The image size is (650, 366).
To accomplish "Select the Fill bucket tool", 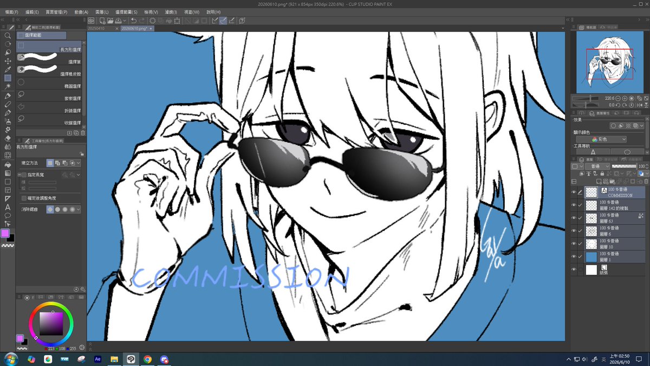I will [x=8, y=164].
